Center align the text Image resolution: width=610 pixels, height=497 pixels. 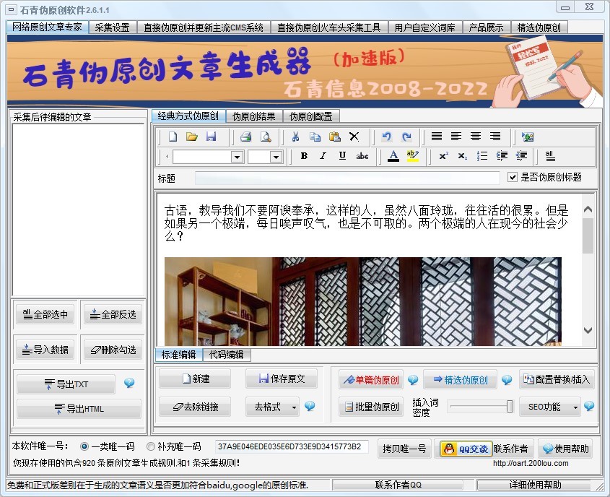(476, 137)
